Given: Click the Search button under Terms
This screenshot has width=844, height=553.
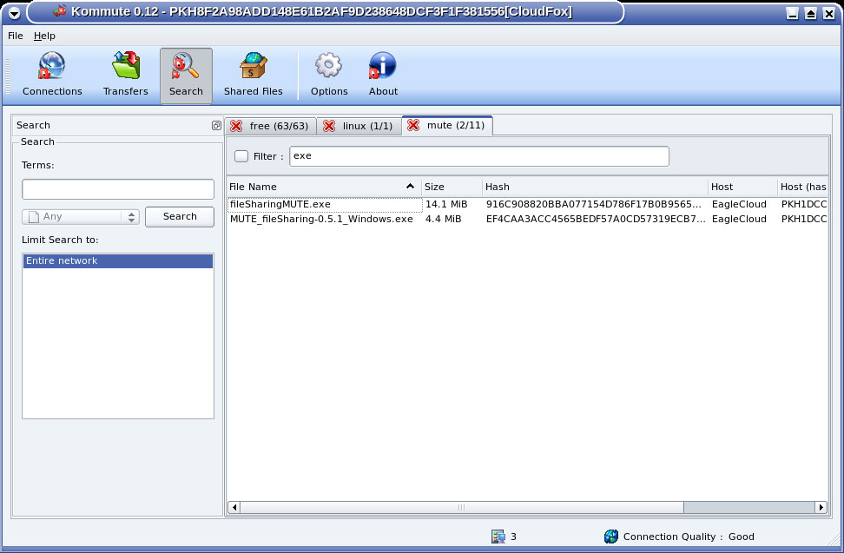Looking at the screenshot, I should tap(180, 217).
